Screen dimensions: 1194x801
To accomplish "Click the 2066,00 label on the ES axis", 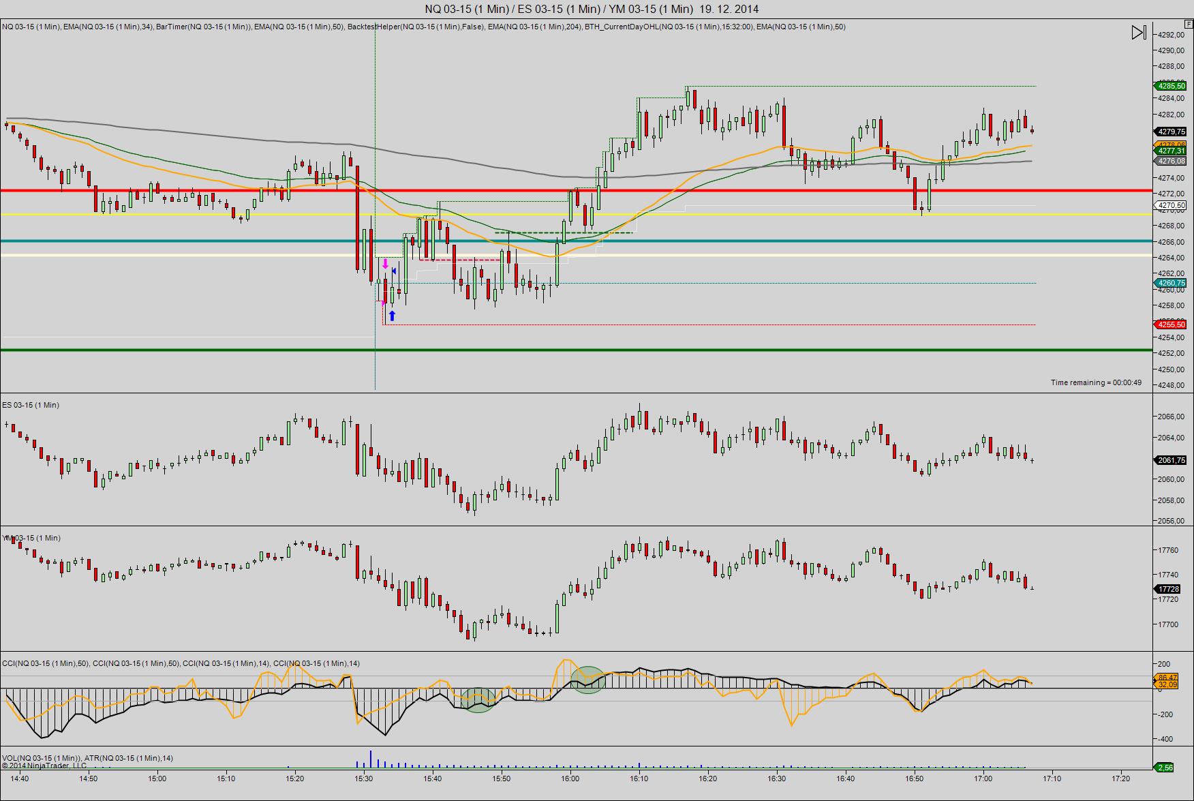I will [x=1171, y=417].
